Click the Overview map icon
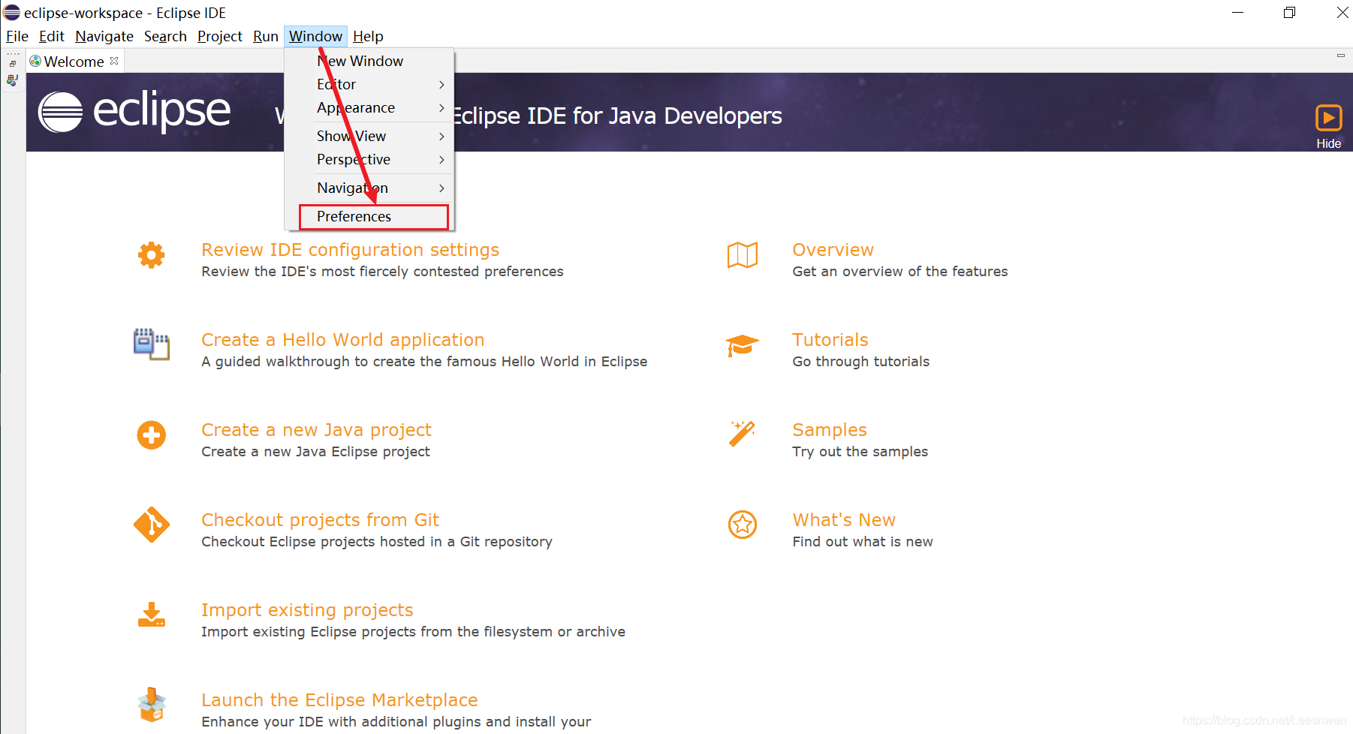This screenshot has height=734, width=1353. (x=743, y=255)
